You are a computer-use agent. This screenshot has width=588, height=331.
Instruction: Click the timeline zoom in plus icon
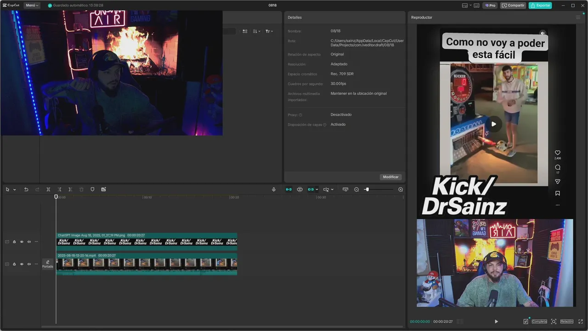401,189
